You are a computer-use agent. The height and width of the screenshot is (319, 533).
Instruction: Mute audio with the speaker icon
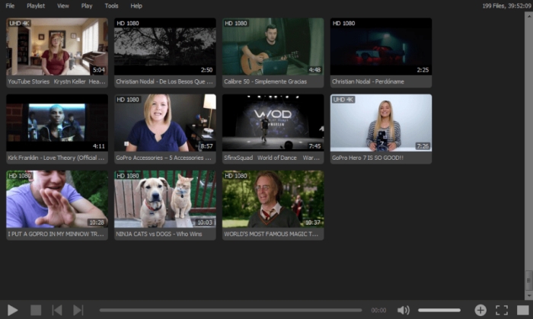click(404, 310)
